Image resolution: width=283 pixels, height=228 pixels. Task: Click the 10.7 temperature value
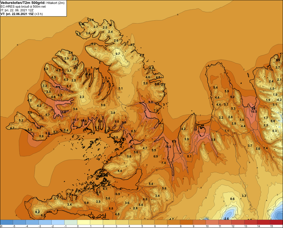click(x=76, y=120)
